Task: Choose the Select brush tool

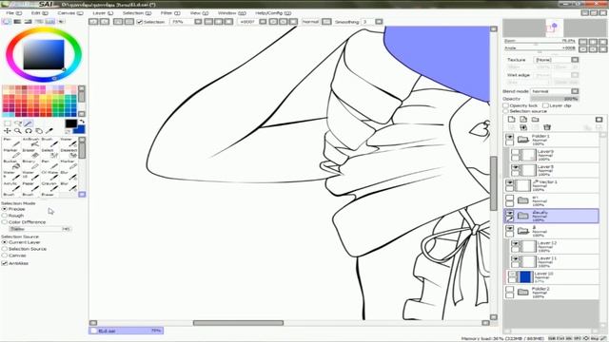Action: [49, 153]
